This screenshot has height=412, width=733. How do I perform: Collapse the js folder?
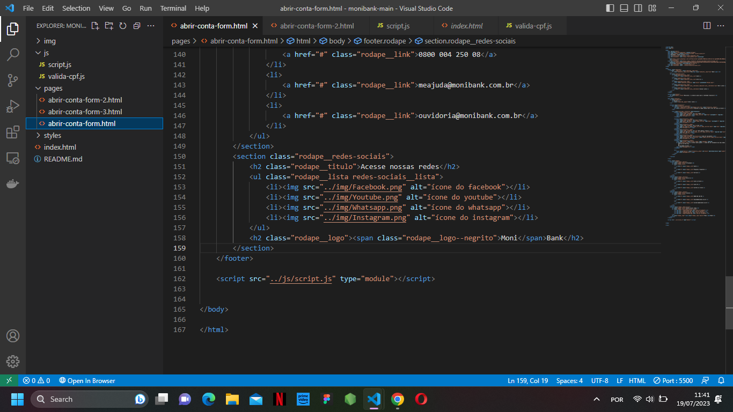94,53
